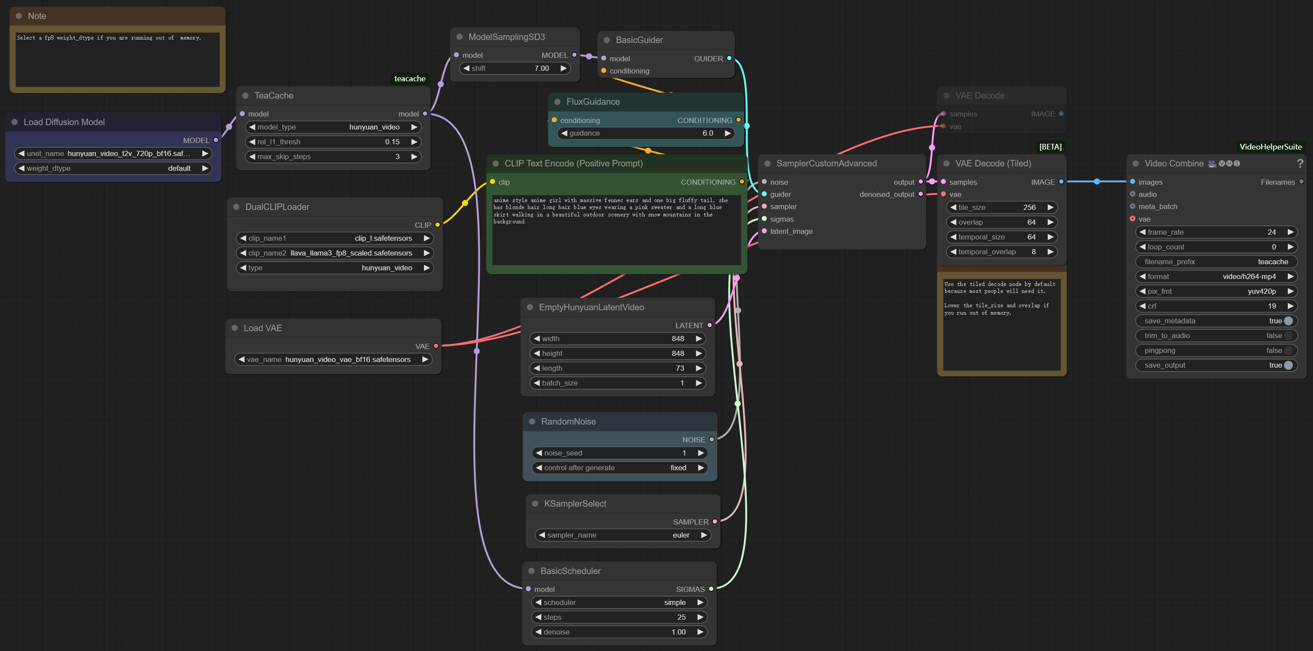Increase steps with right arrow in BasicScheduler

pyautogui.click(x=700, y=617)
